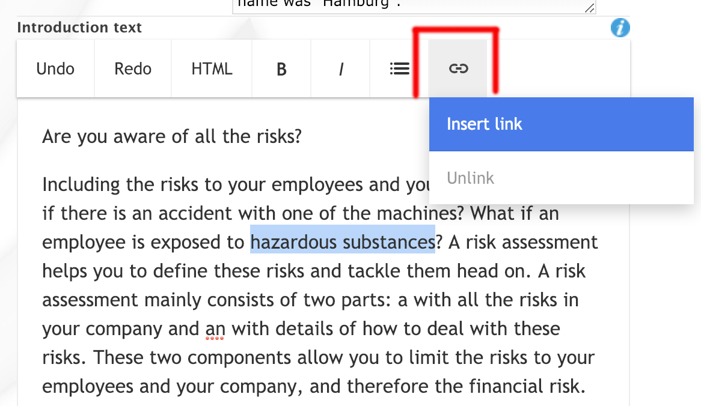Screen dimensions: 701x406
Task: Toggle italic formatting with the I icon
Action: click(x=341, y=70)
